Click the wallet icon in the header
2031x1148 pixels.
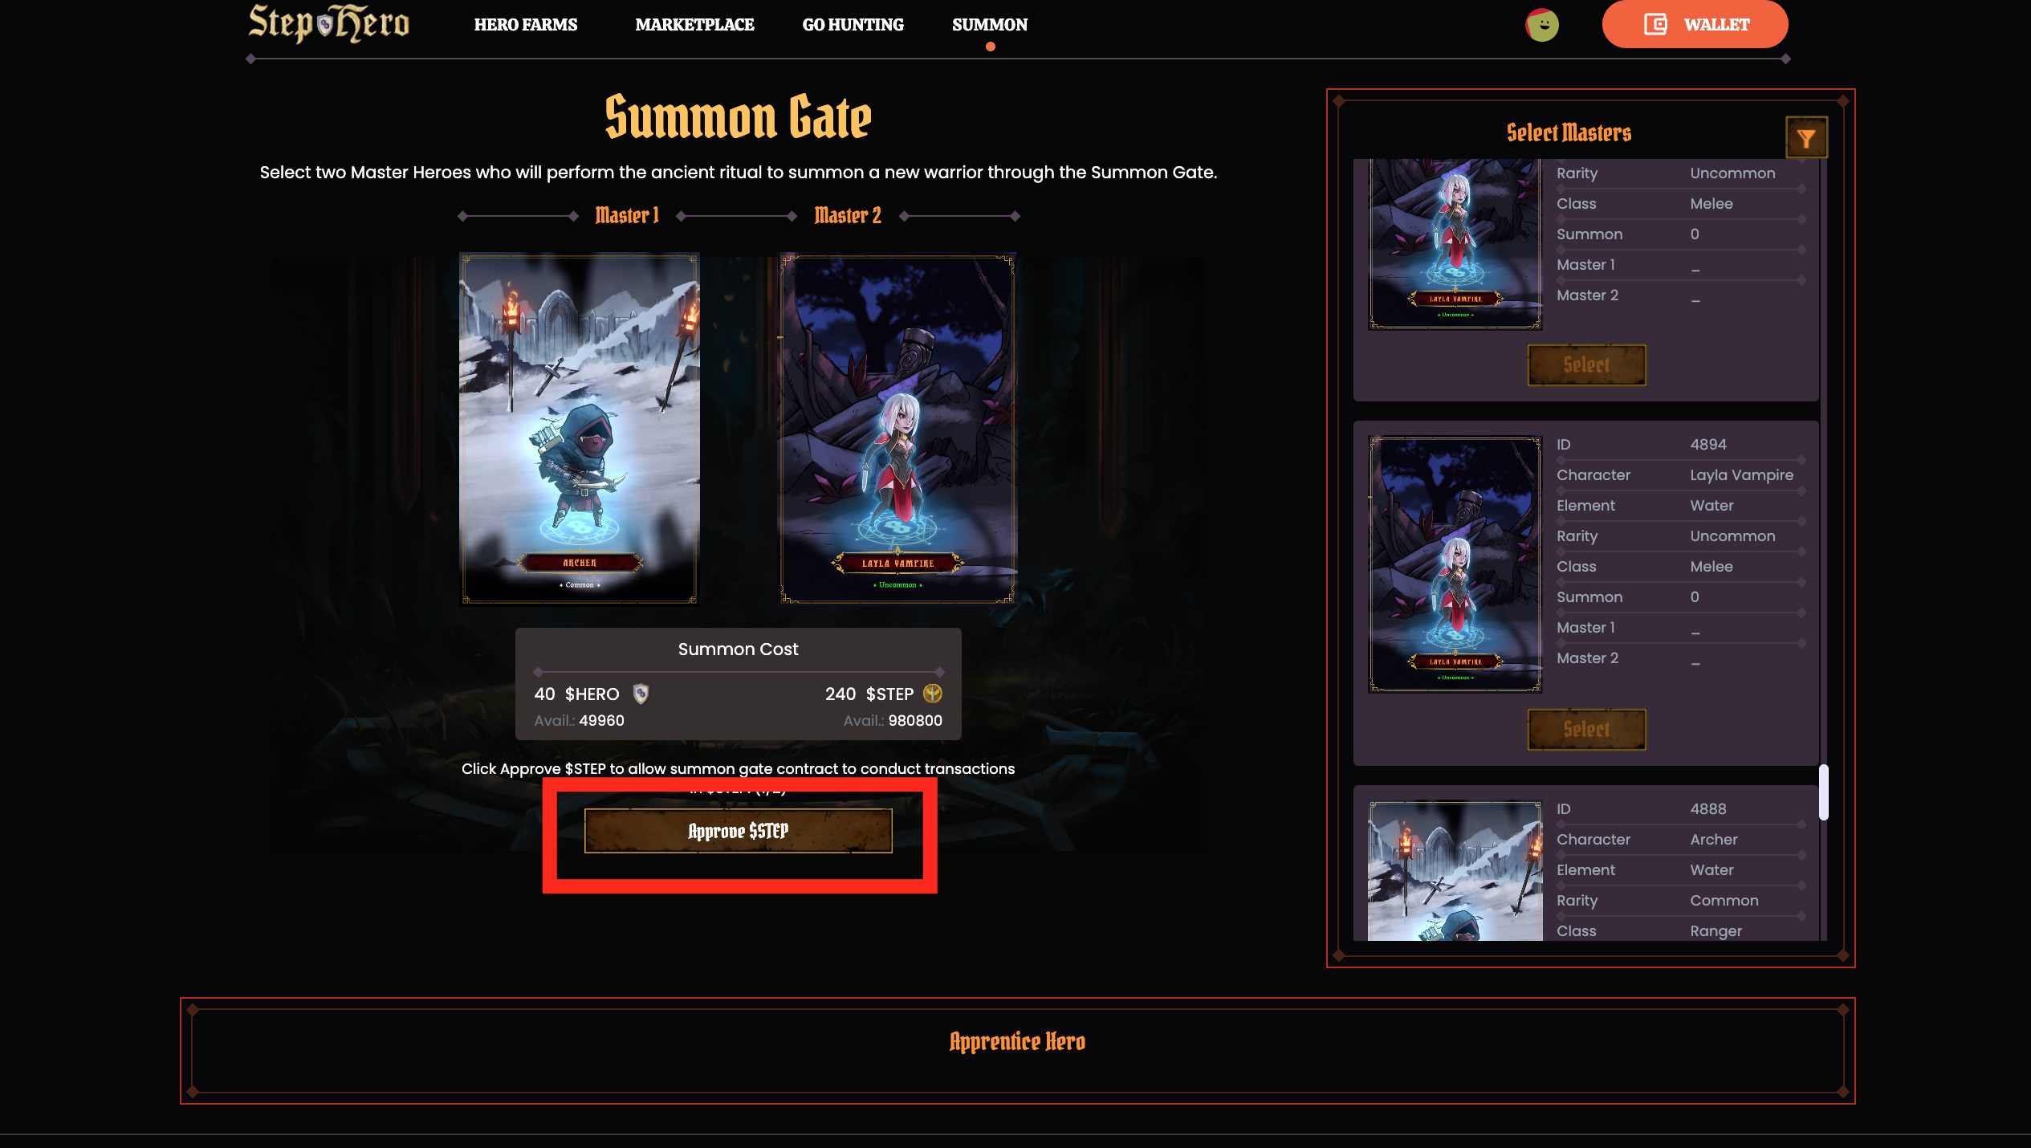[x=1655, y=24]
